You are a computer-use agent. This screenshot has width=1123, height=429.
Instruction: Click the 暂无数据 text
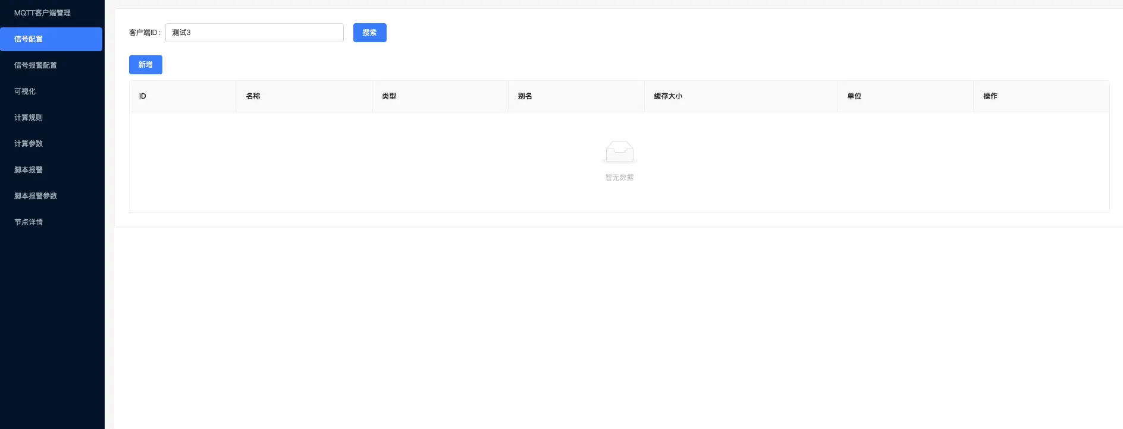[619, 178]
